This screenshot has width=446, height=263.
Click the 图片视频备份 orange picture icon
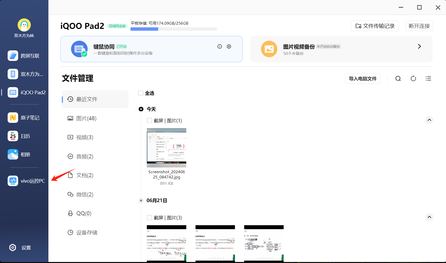pos(269,49)
